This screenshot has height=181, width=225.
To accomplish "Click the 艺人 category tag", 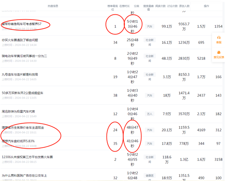I will pyautogui.click(x=149, y=114).
